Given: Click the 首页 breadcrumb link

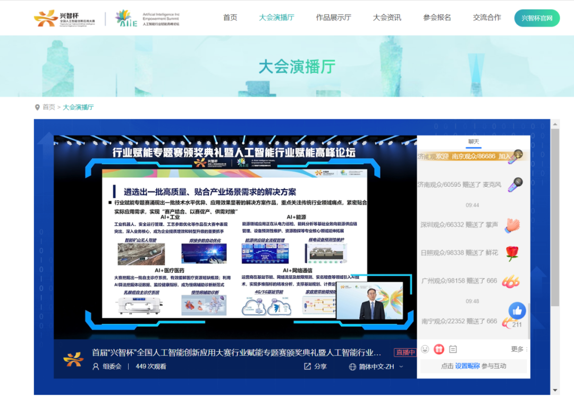Looking at the screenshot, I should tap(49, 107).
